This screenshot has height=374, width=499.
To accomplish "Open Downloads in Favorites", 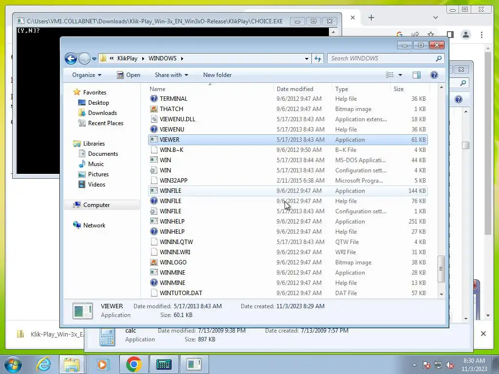I will [x=102, y=113].
